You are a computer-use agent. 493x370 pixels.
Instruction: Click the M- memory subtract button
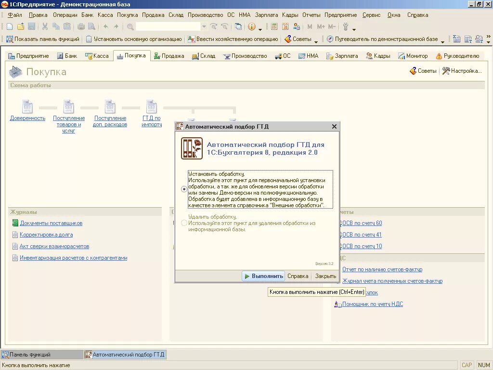[332, 27]
